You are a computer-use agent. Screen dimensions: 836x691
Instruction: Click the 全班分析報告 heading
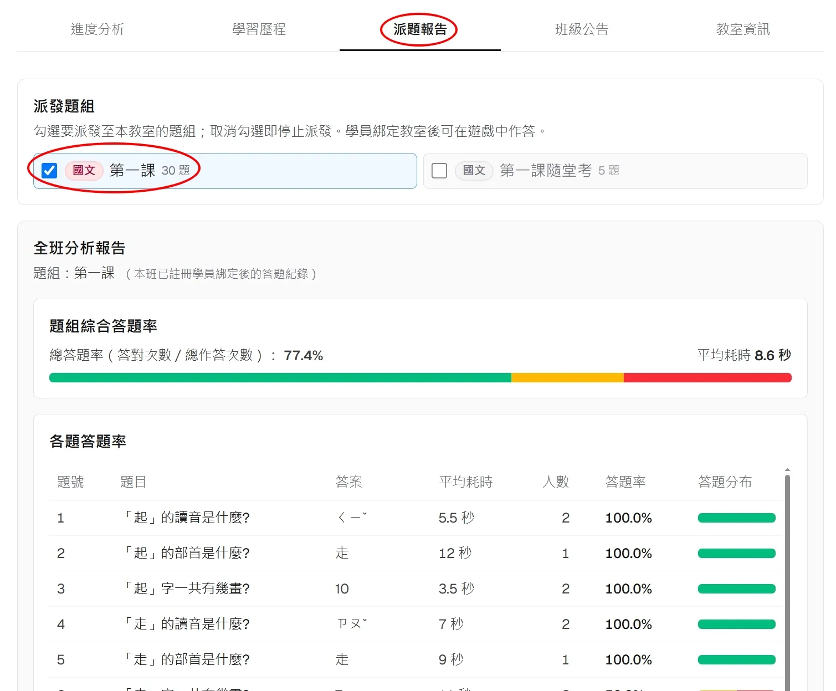click(x=80, y=248)
